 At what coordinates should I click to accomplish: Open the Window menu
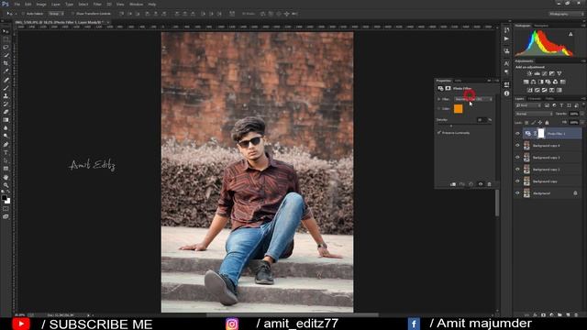[x=136, y=4]
